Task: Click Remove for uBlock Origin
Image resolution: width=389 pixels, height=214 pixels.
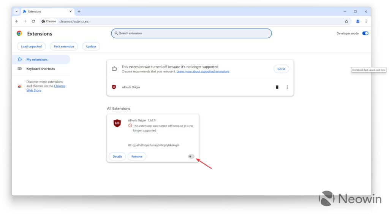Action: (x=137, y=157)
